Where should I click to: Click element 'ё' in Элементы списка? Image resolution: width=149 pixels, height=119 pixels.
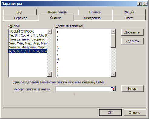[x=57, y=55]
